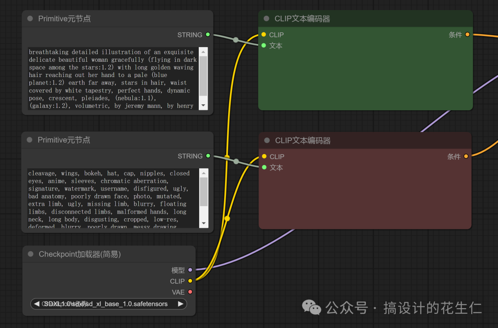The height and width of the screenshot is (328, 498).
Task: Open the sd_xl_base_1.0.safetensors checkpoint dropdown
Action: (109, 304)
